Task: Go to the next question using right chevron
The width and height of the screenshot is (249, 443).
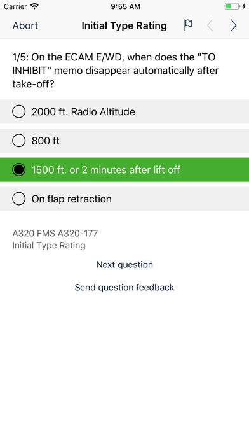Action: [x=234, y=25]
